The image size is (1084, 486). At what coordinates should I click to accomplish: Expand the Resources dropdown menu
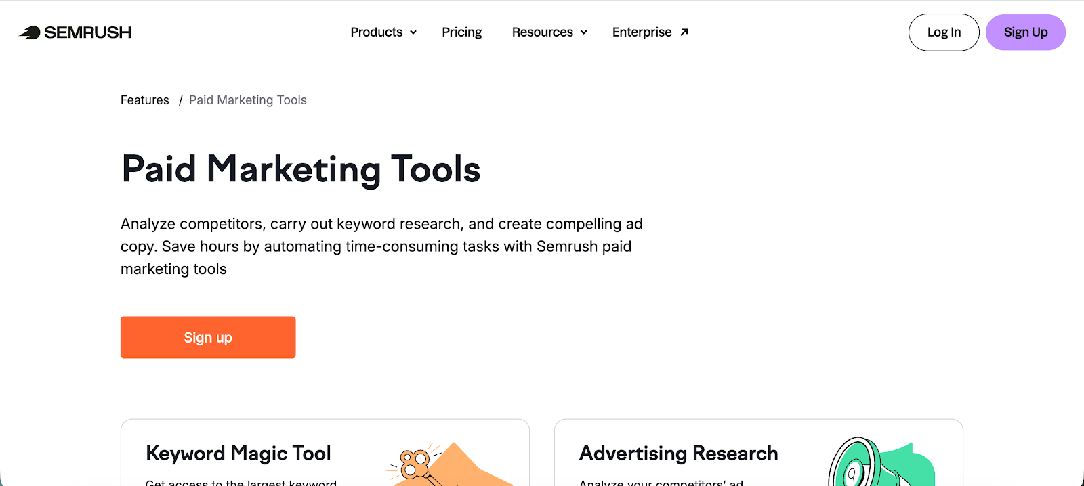point(549,32)
